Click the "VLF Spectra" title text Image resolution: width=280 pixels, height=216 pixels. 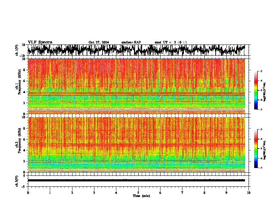tap(40, 42)
